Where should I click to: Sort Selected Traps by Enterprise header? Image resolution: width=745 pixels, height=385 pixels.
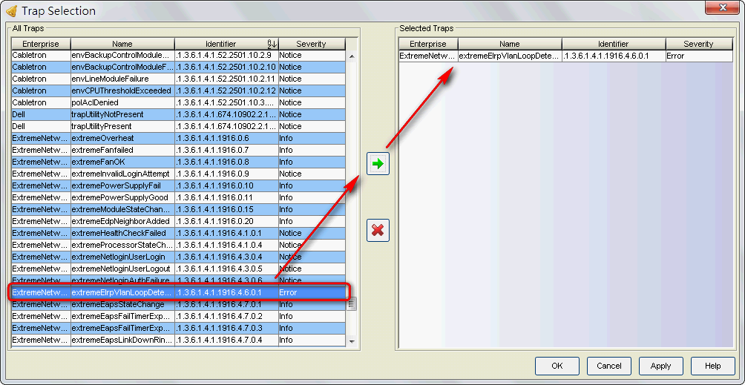click(428, 44)
